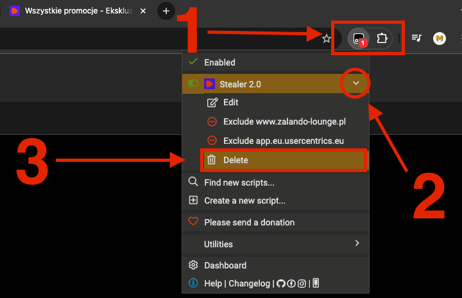Open the GitHub icon link
The image size is (462, 298).
(x=281, y=283)
